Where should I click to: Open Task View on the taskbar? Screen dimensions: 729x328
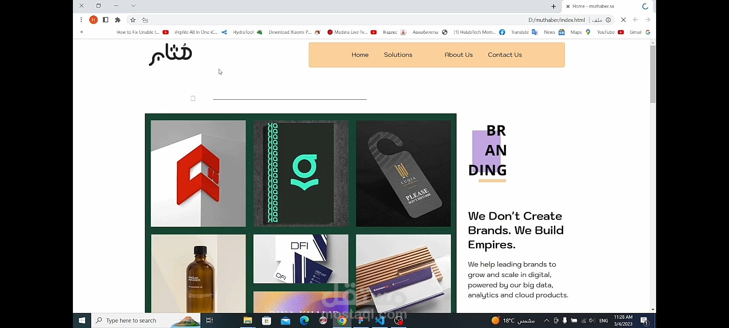tap(210, 321)
